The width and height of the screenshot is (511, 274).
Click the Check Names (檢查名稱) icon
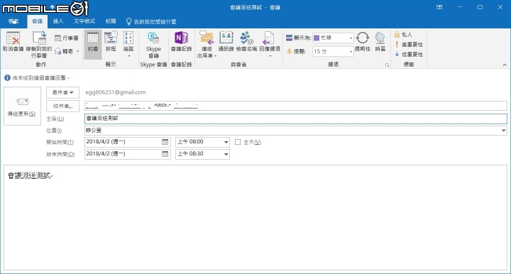[x=247, y=38]
